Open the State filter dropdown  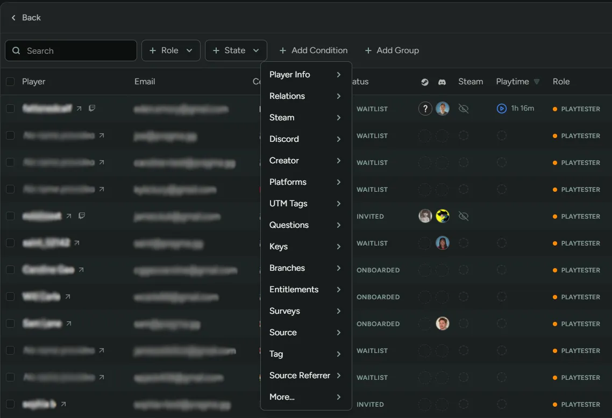click(x=236, y=50)
